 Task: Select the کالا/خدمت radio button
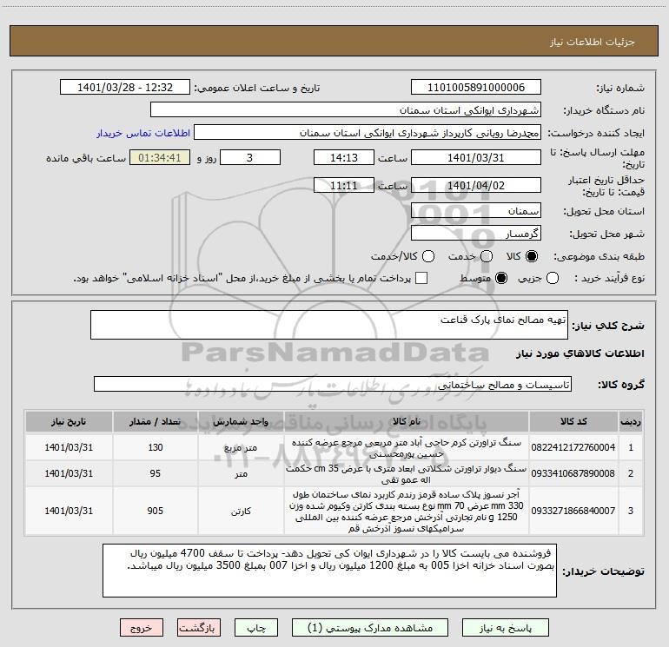point(428,256)
